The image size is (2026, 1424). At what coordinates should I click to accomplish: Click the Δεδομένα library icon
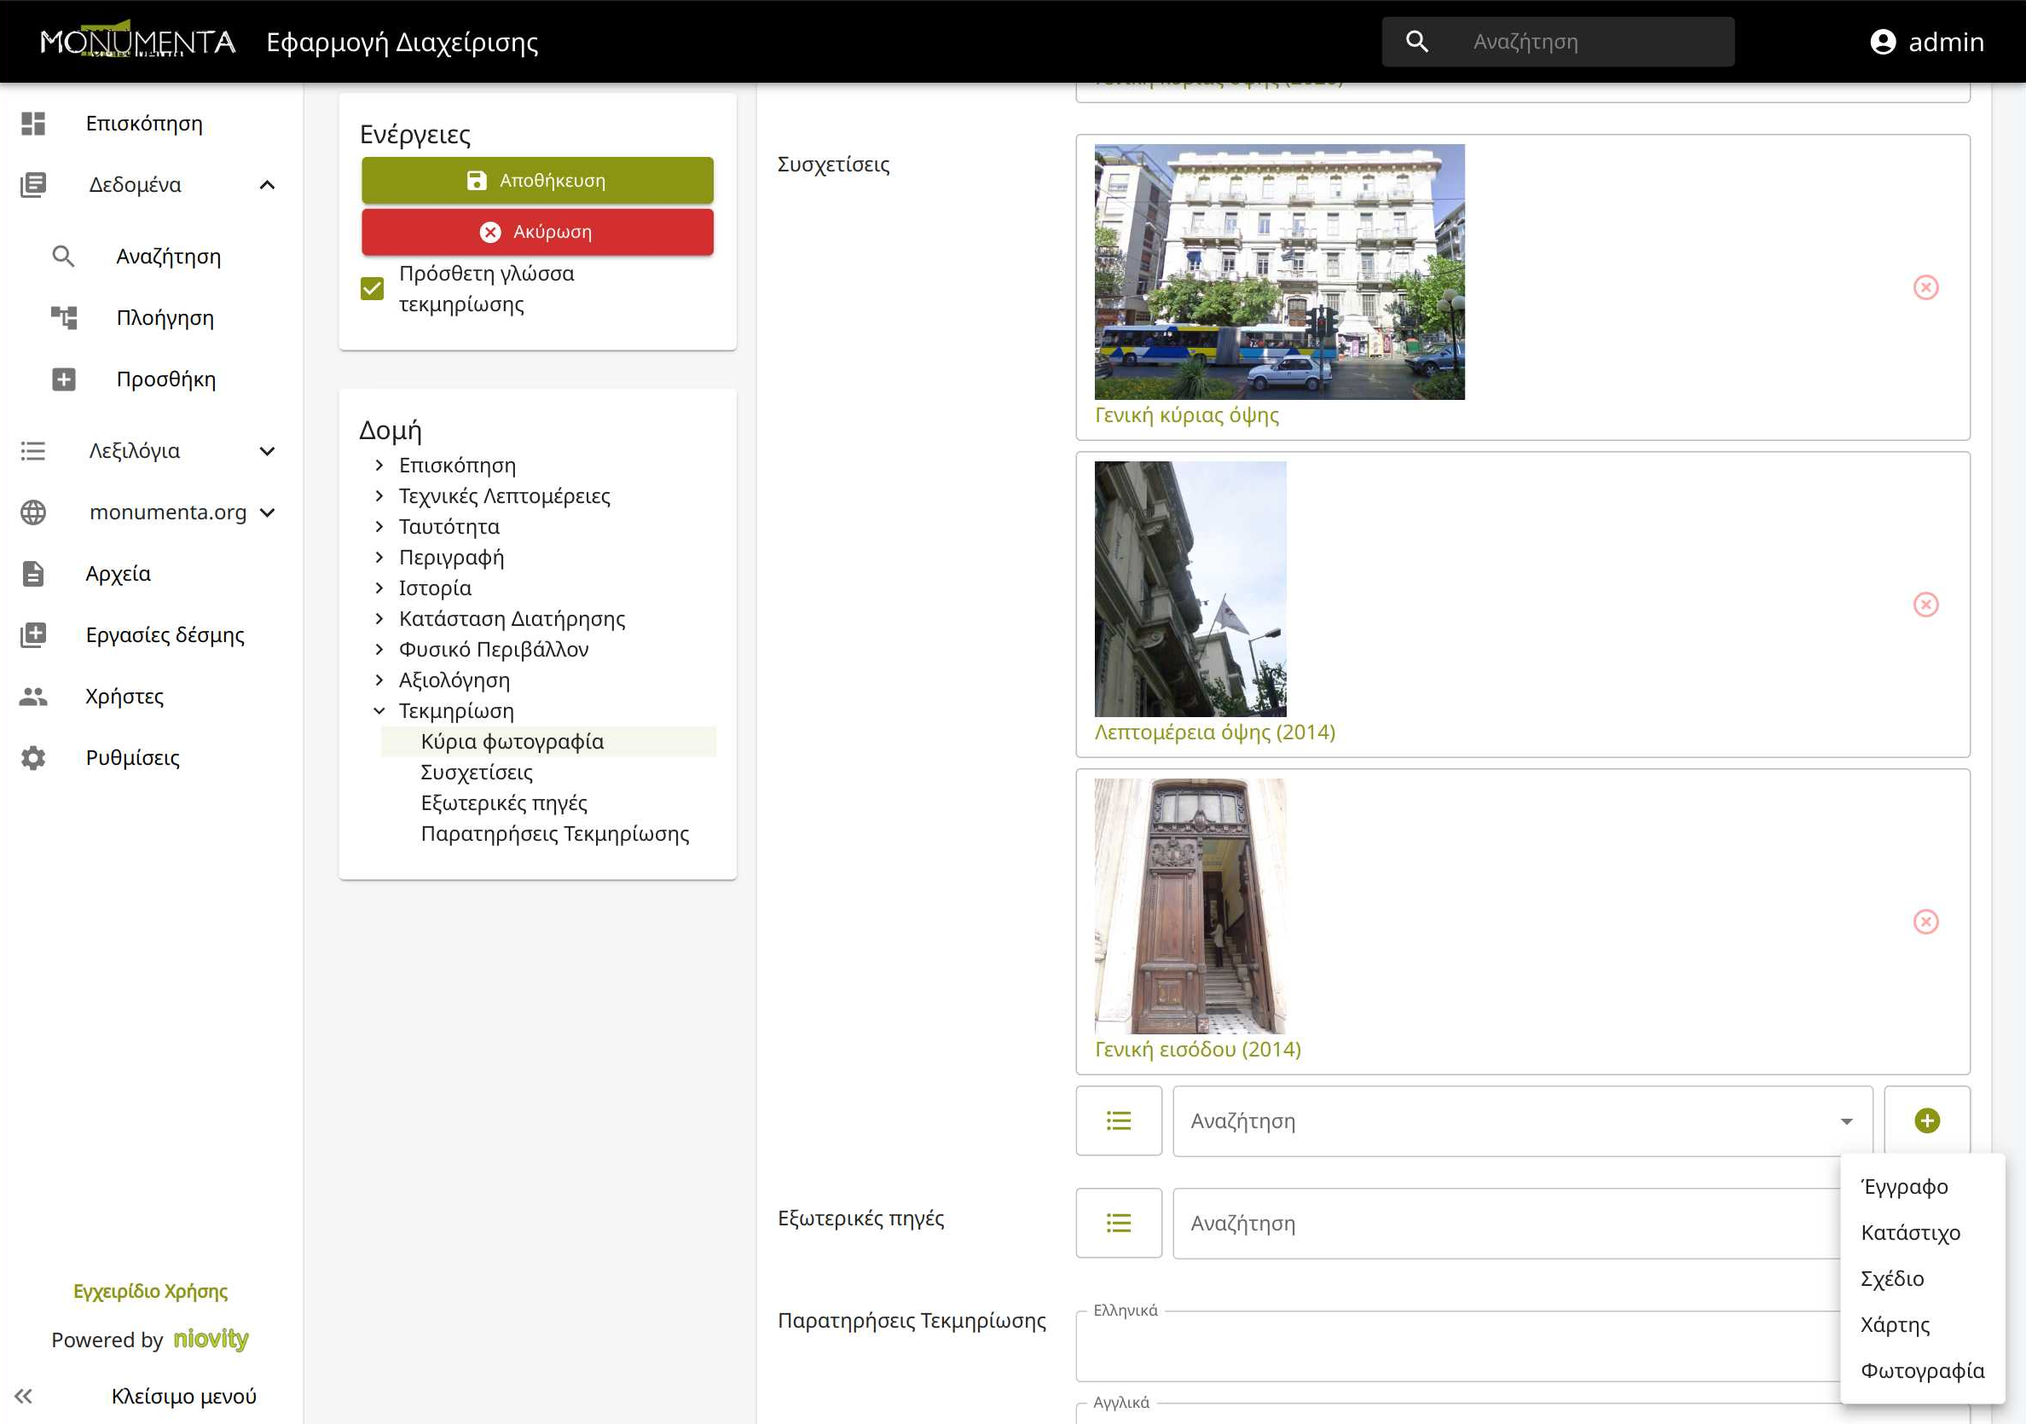(33, 184)
